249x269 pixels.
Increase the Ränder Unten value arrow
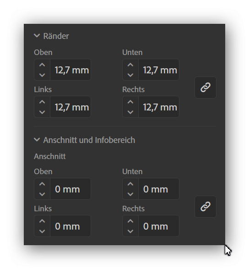click(130, 65)
